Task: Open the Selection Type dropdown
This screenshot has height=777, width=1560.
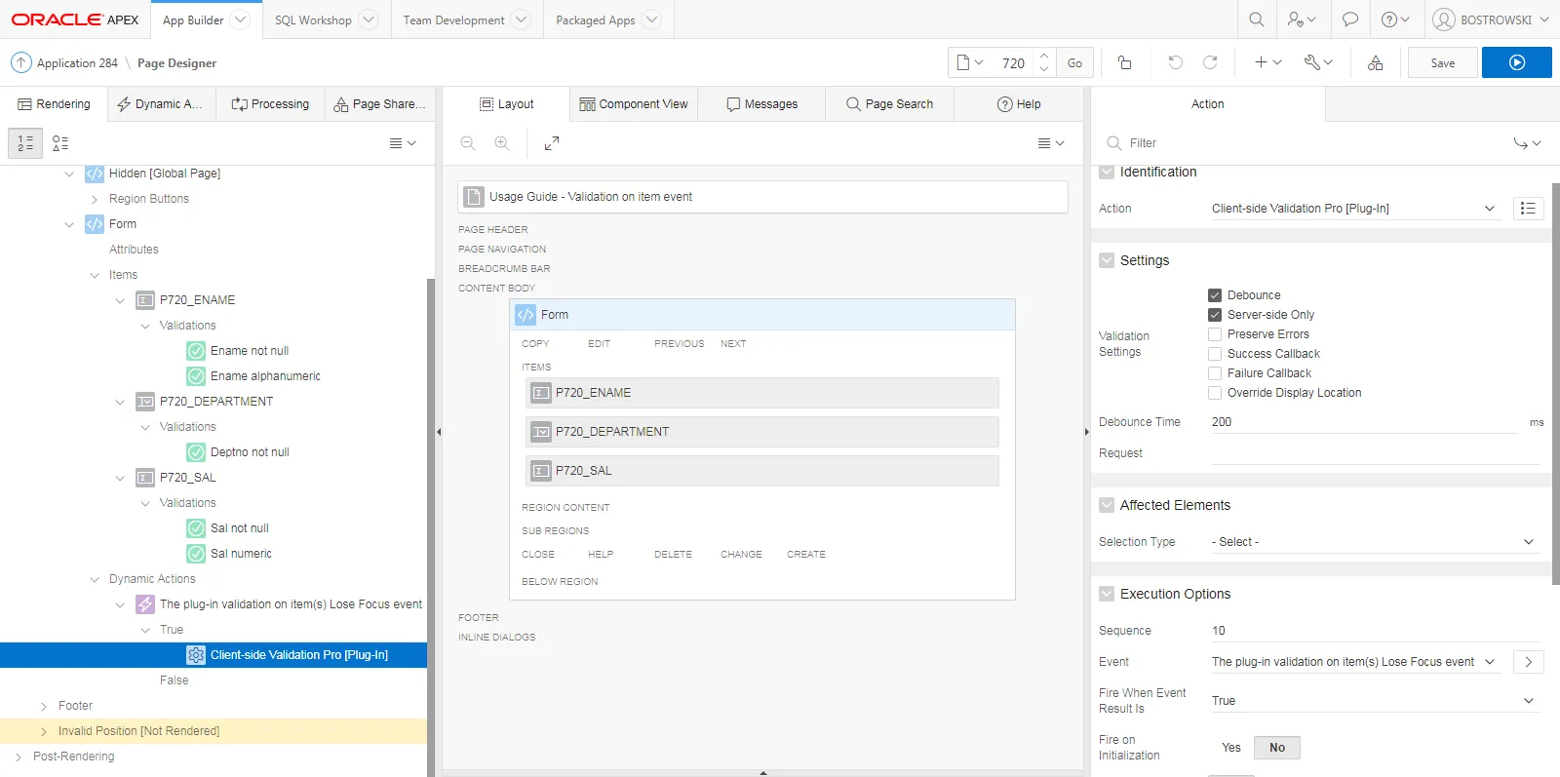Action: 1373,542
